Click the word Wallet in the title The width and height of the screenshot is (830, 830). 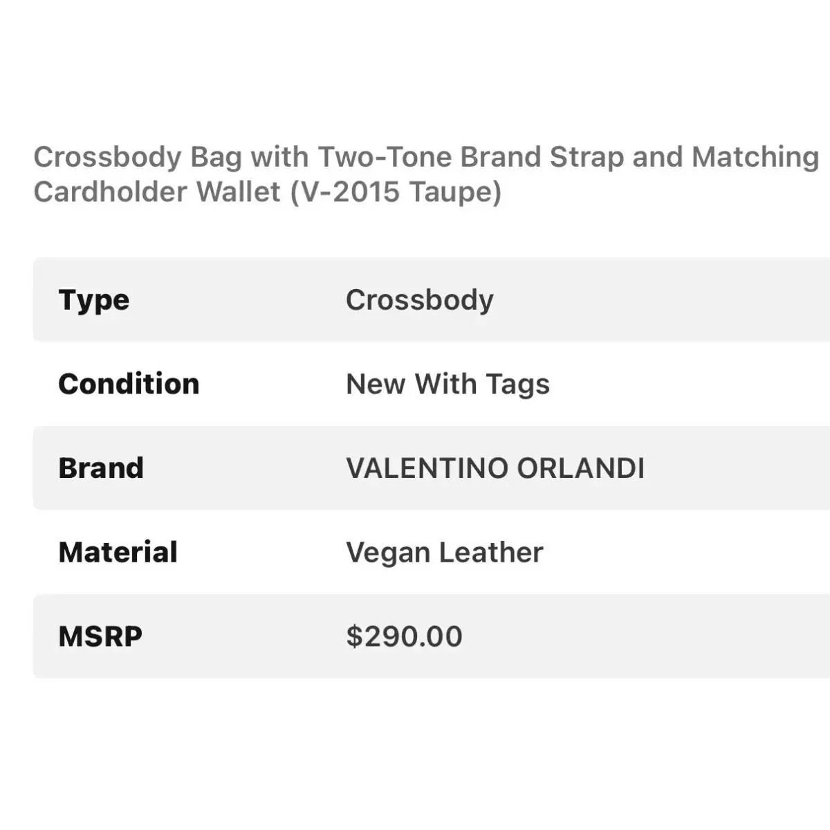click(239, 192)
